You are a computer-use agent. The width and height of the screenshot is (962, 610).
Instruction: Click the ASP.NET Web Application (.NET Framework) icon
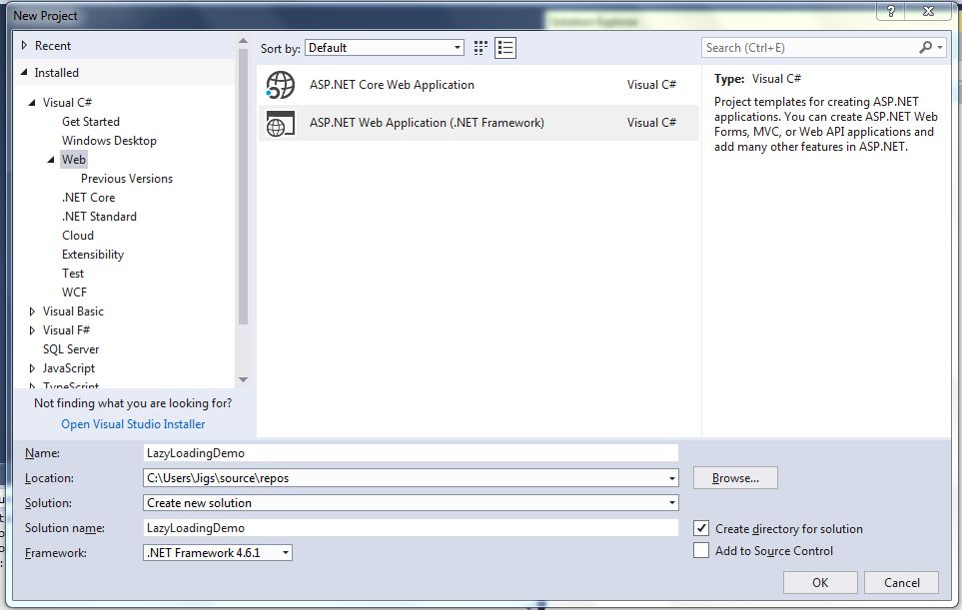(x=281, y=123)
